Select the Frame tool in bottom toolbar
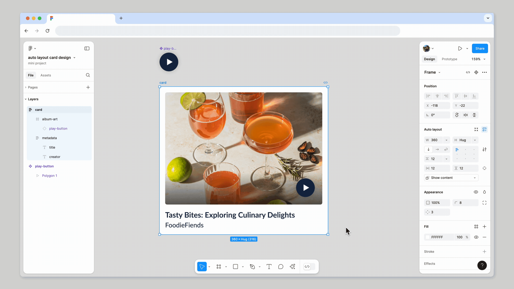The height and width of the screenshot is (289, 514). tap(219, 267)
